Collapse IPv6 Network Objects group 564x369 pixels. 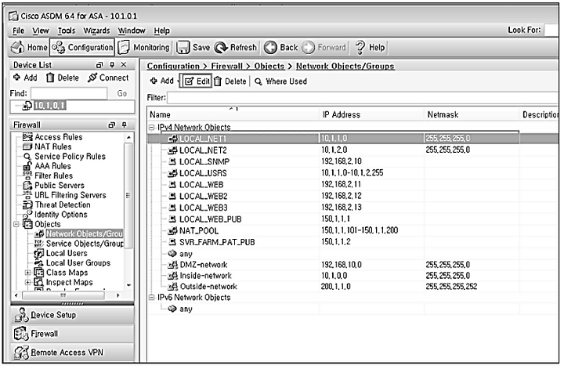coord(152,298)
